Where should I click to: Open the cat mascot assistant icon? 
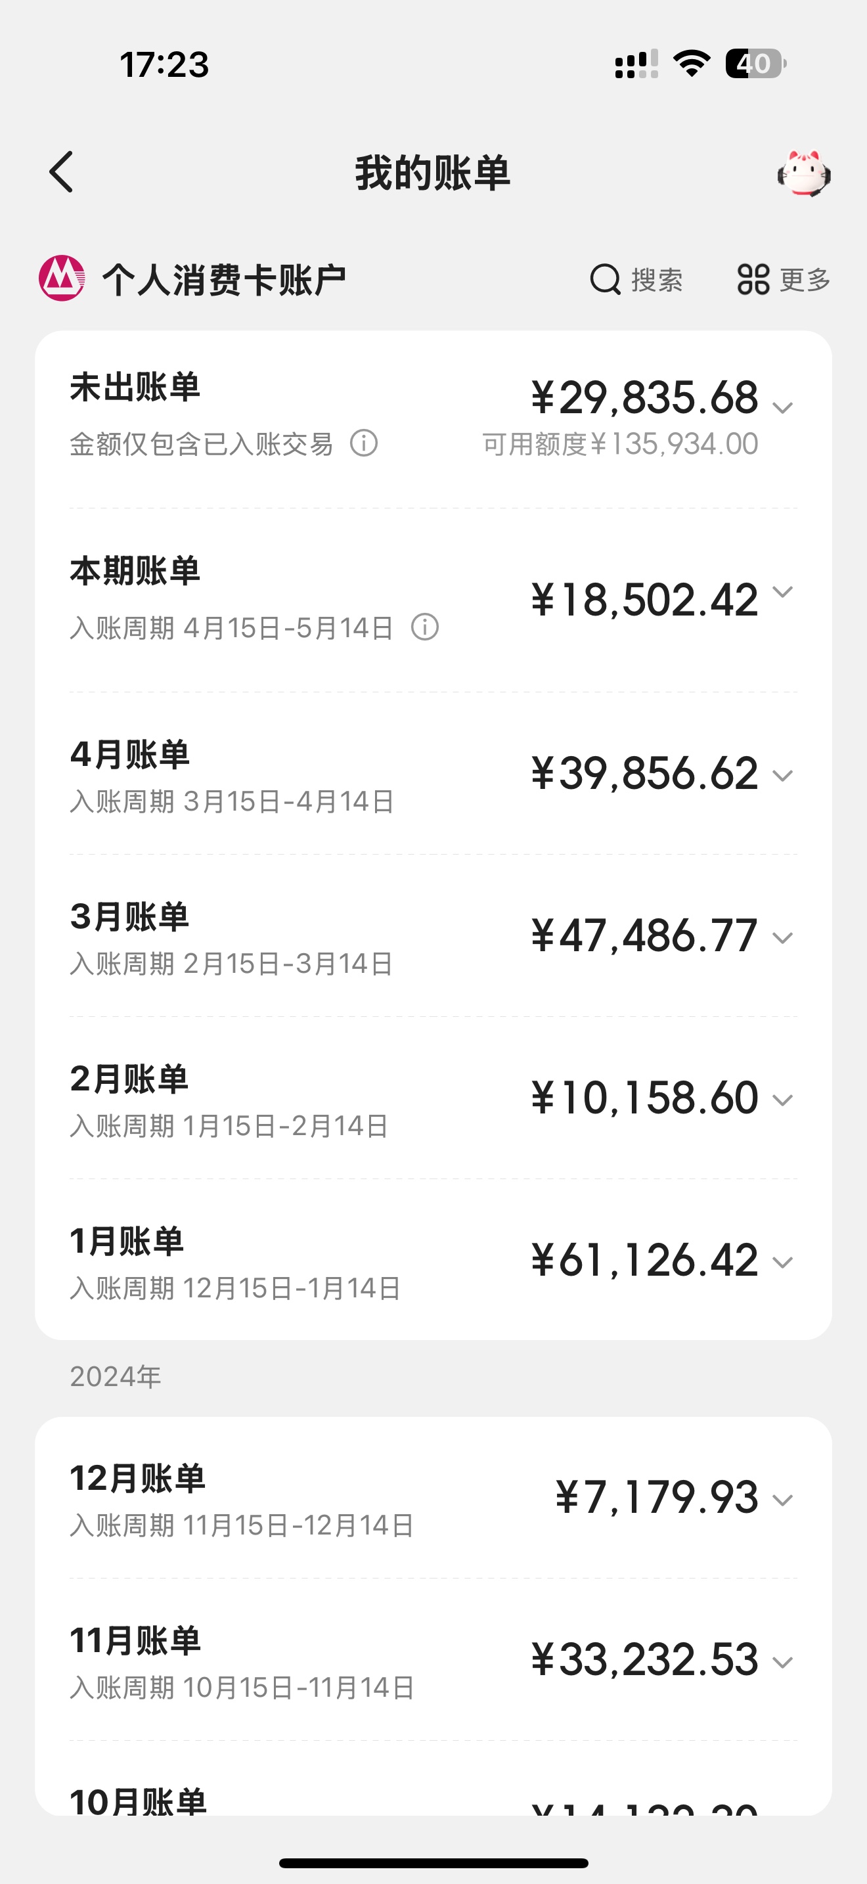click(803, 173)
